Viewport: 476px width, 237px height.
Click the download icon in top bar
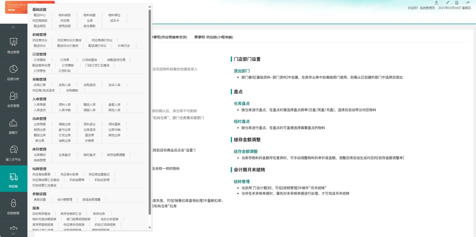click(x=436, y=3)
